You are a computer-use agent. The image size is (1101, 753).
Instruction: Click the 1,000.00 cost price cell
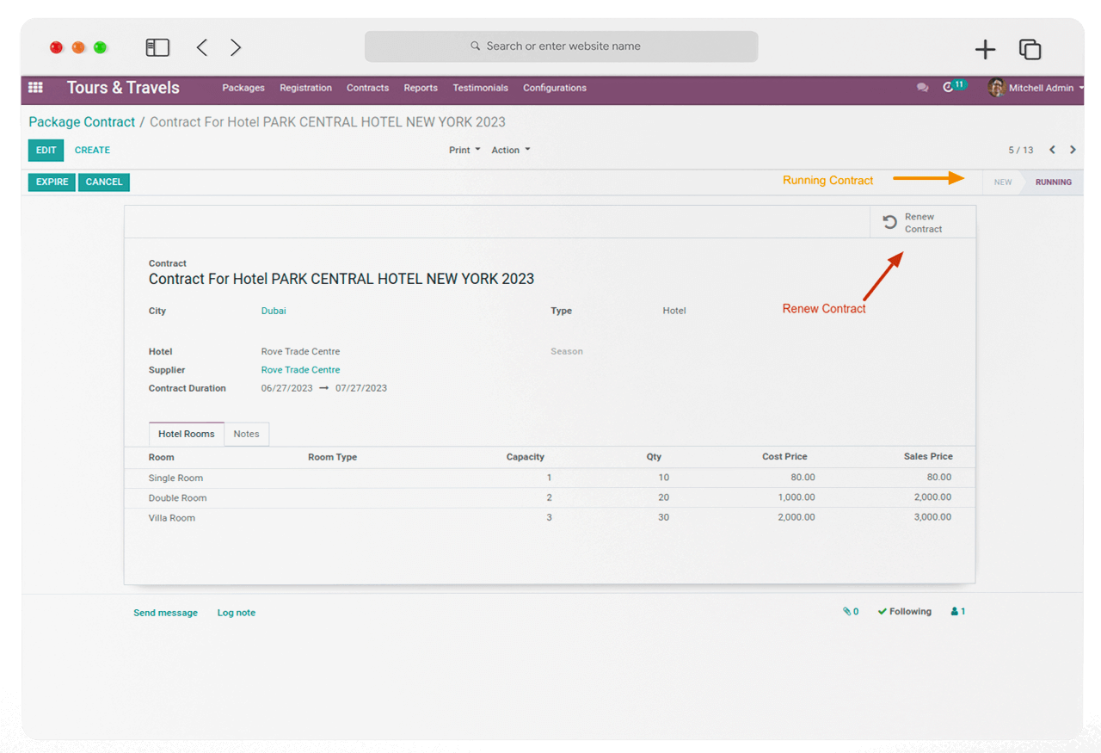click(x=797, y=497)
